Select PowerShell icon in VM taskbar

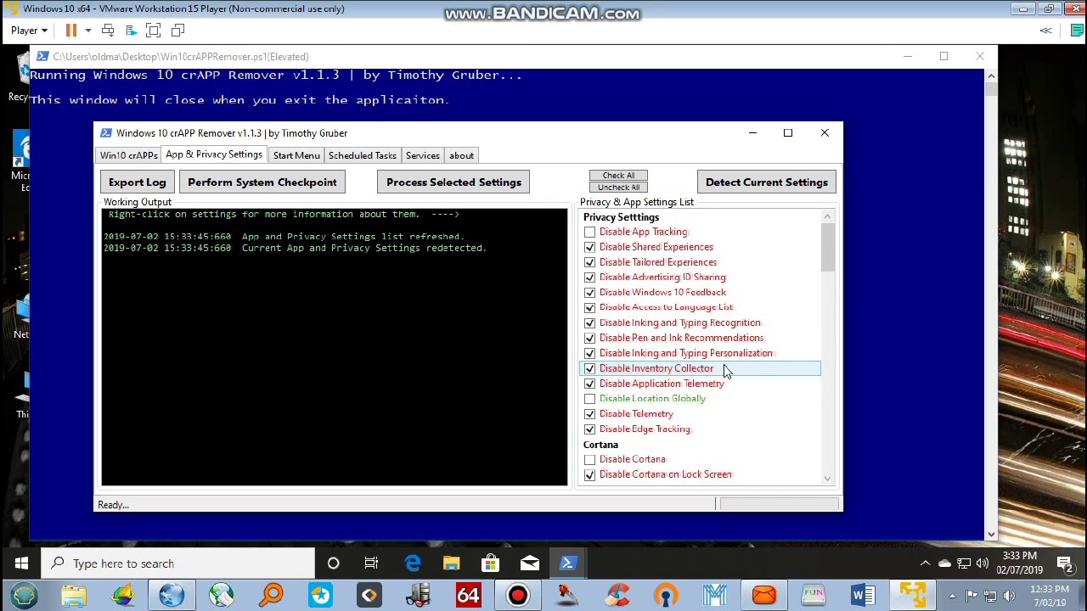(x=568, y=563)
